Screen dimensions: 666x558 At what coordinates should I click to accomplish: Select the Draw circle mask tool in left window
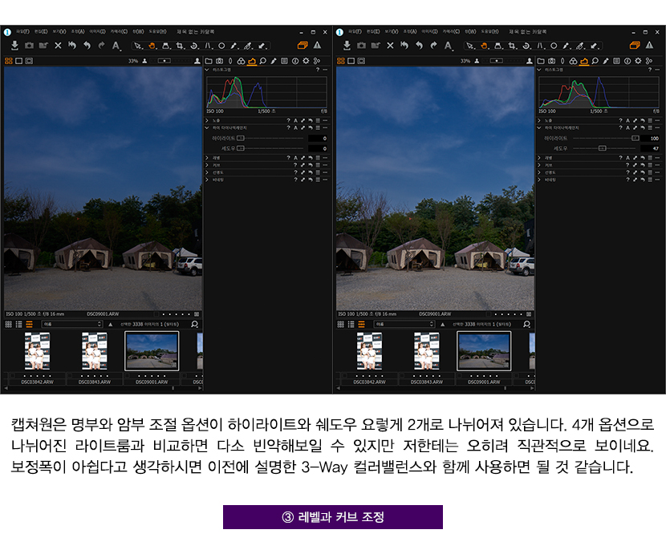(x=221, y=46)
